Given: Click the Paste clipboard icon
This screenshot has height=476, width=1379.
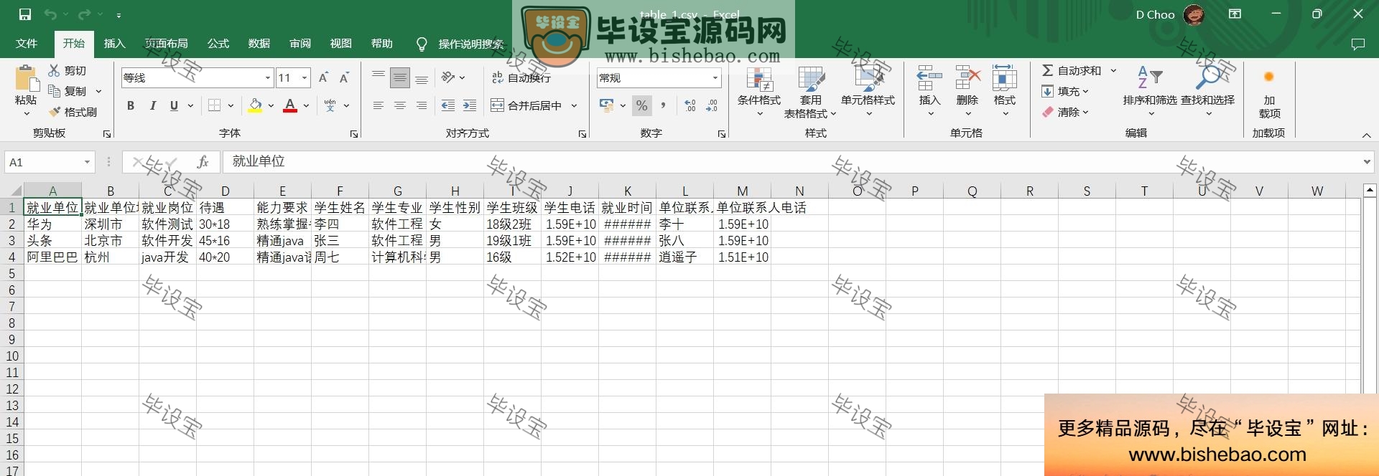Looking at the screenshot, I should click(x=26, y=77).
